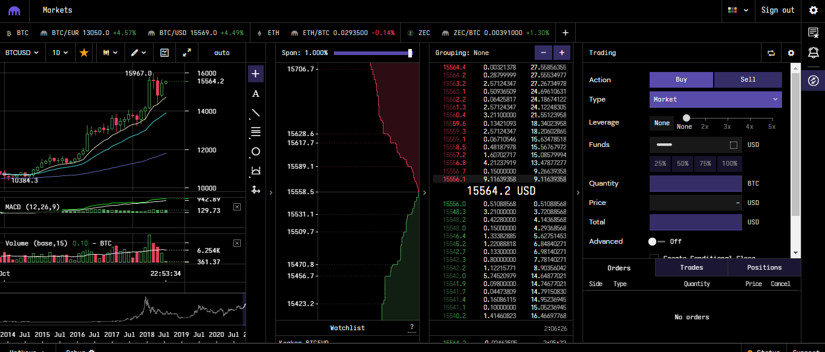
Task: Select the Sell action
Action: pos(748,79)
